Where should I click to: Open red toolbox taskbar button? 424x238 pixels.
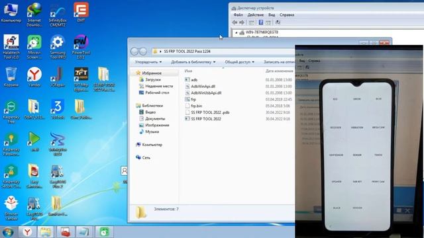(x=65, y=232)
